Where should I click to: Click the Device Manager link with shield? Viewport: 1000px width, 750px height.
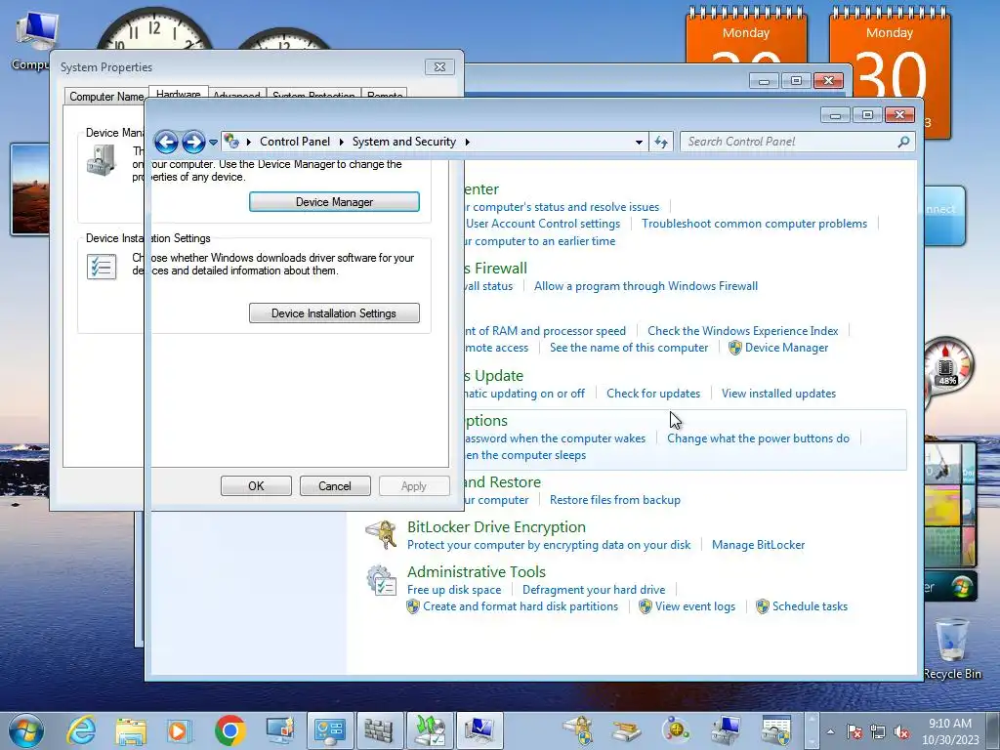click(x=786, y=348)
